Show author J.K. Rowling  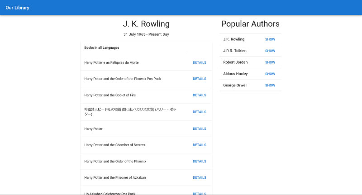click(270, 39)
